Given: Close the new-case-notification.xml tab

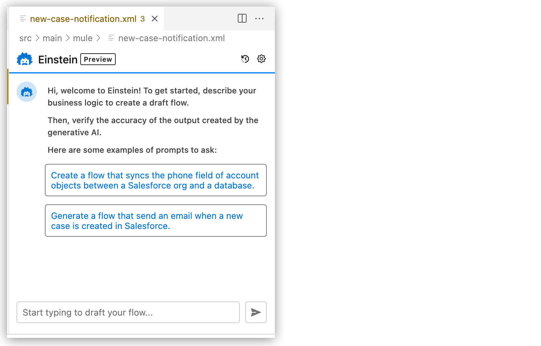Looking at the screenshot, I should click(155, 19).
